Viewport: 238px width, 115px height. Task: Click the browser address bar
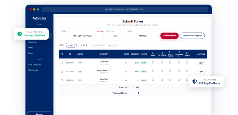(x=125, y=9)
